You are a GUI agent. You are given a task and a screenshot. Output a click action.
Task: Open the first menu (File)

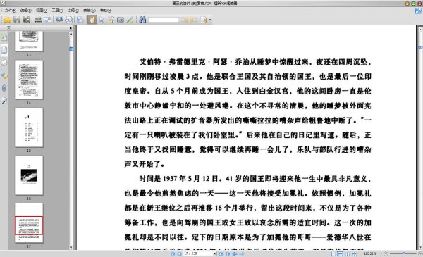10,11
